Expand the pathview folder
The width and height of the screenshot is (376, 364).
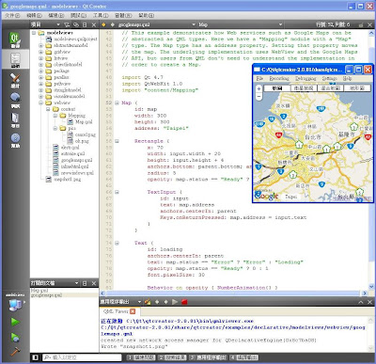[x=40, y=84]
